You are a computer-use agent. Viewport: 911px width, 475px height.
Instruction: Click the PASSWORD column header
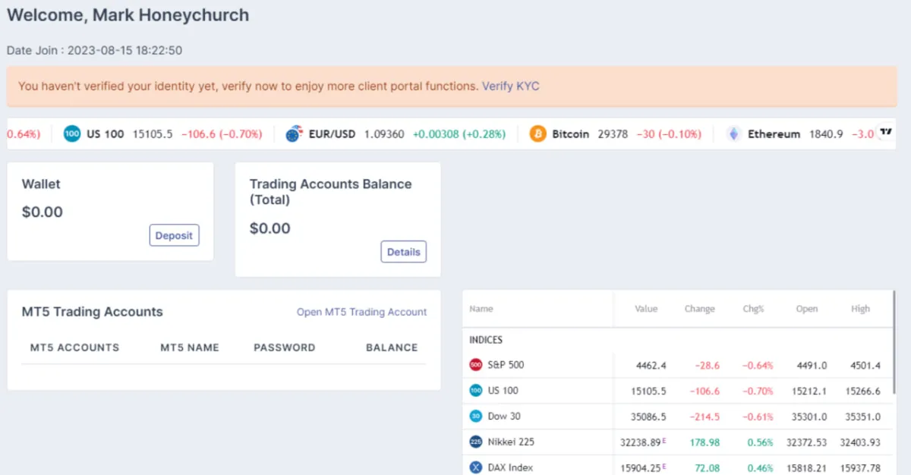[x=285, y=348]
